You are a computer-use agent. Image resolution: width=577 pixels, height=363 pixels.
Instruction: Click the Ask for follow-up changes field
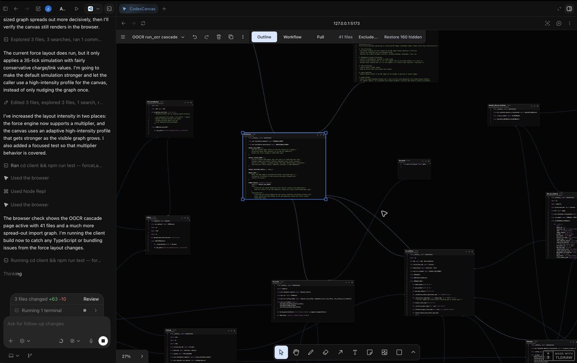(x=57, y=324)
